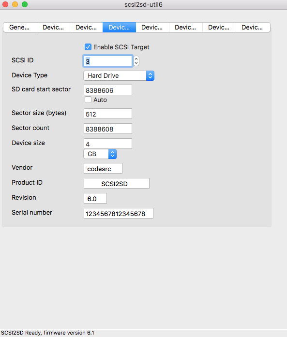Switch to the General tab
The image size is (287, 337).
click(20, 27)
